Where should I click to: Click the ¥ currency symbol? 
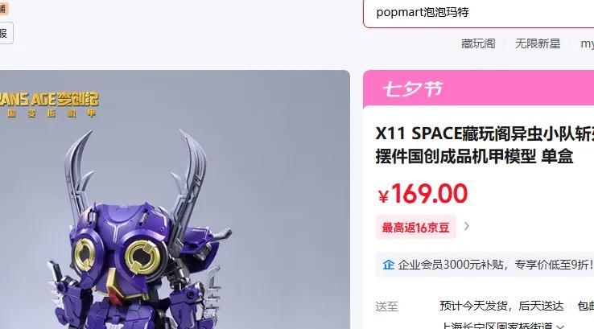click(x=383, y=196)
